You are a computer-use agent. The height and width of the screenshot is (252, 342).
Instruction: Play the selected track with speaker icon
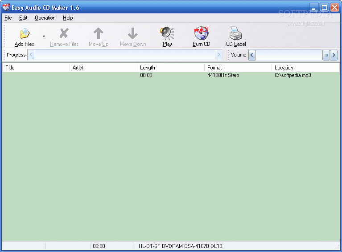pos(167,33)
